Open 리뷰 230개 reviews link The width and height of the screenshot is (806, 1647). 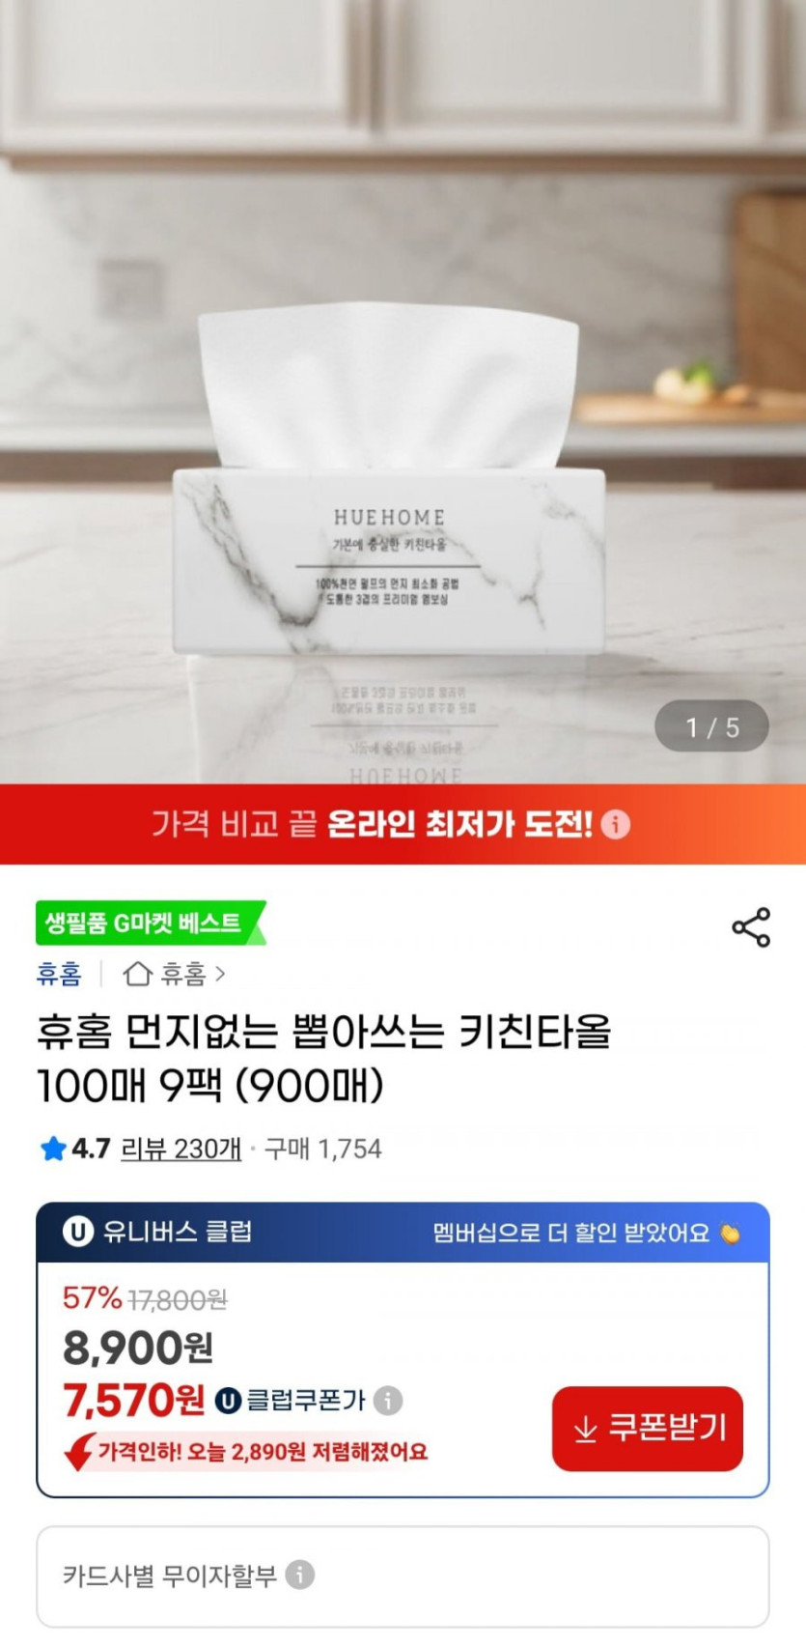(181, 1149)
